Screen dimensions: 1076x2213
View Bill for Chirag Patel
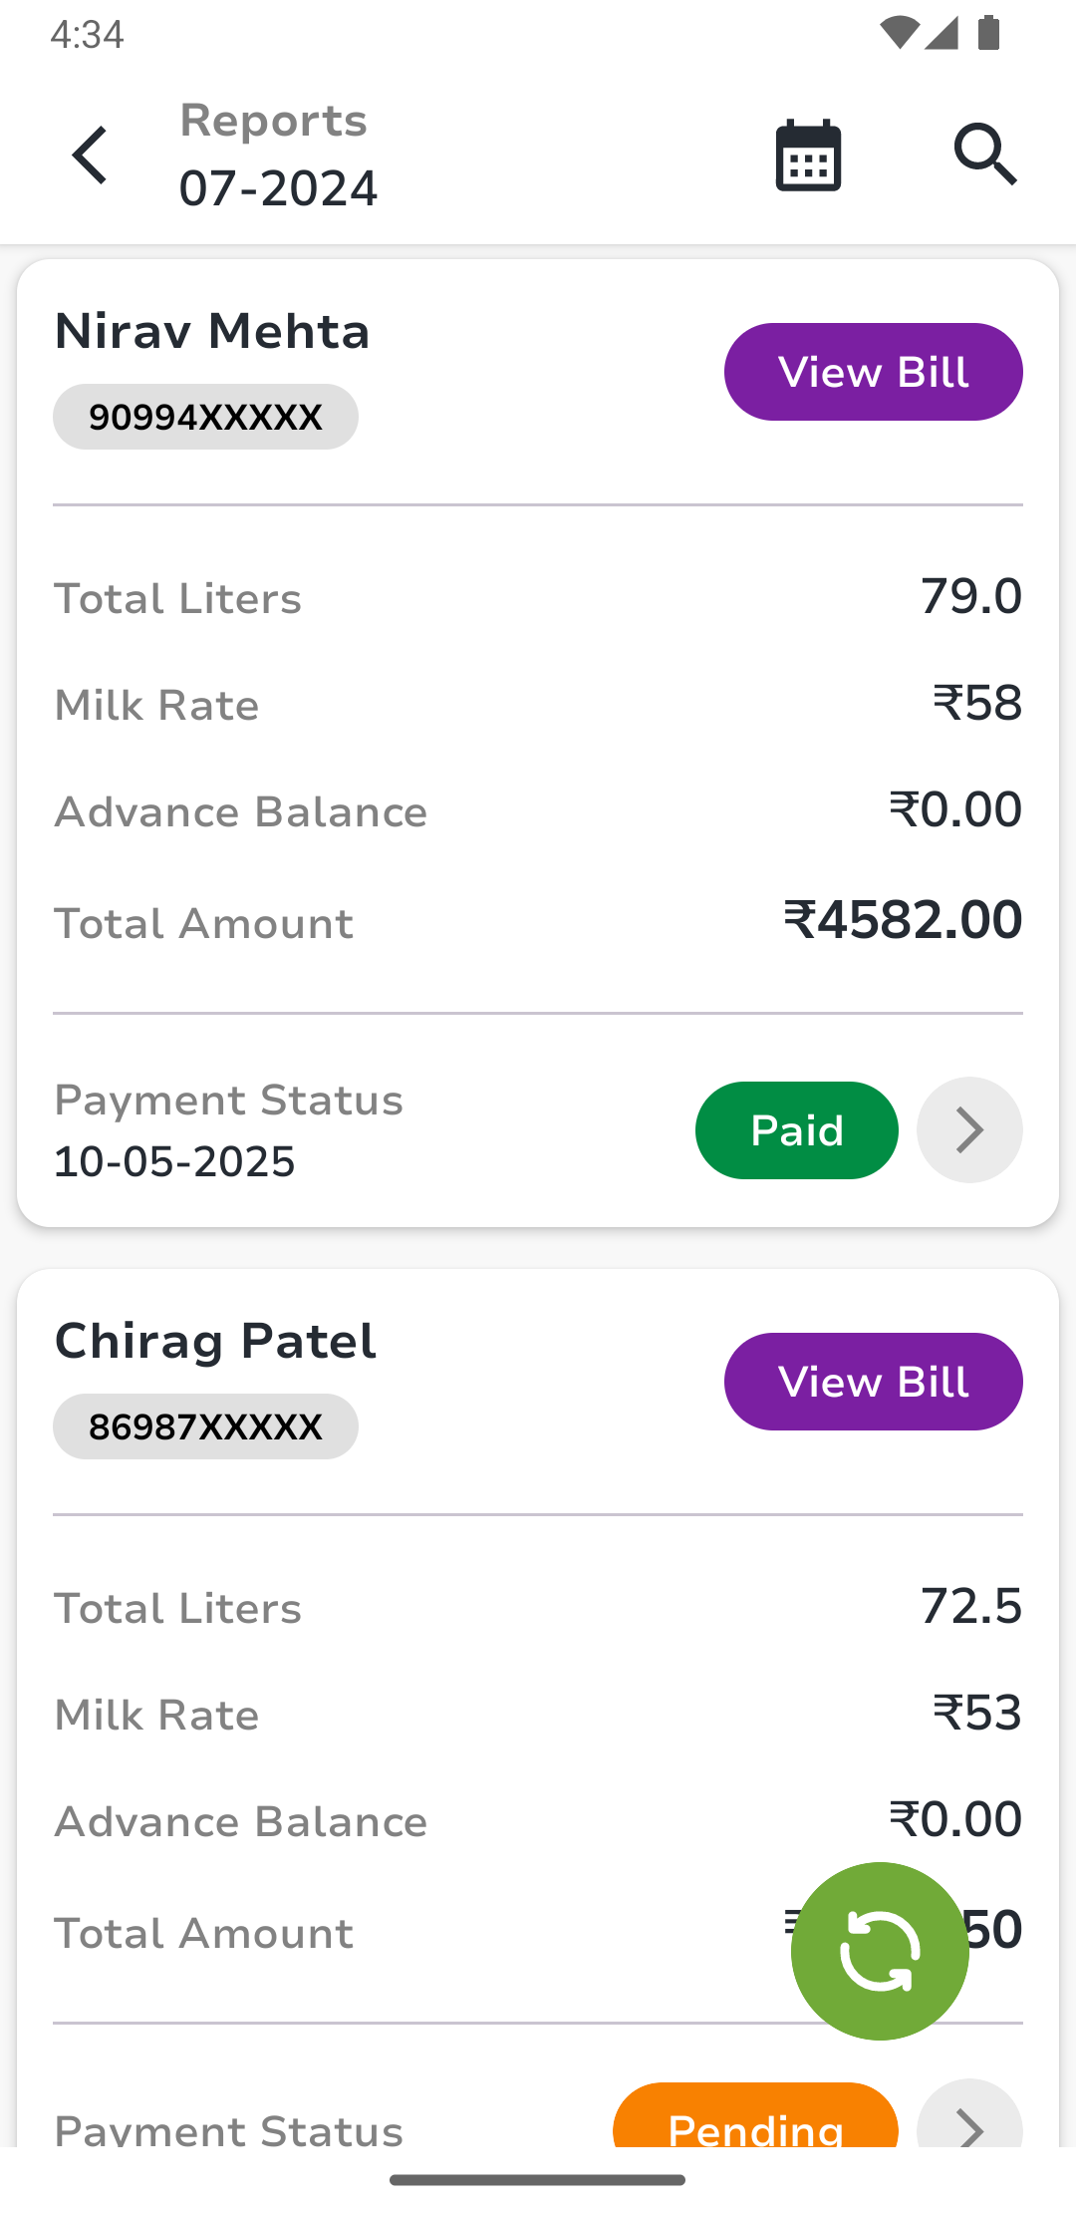tap(873, 1381)
